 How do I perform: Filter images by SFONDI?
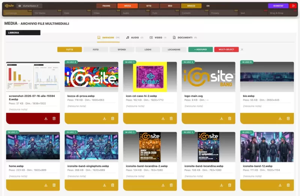pos(122,49)
